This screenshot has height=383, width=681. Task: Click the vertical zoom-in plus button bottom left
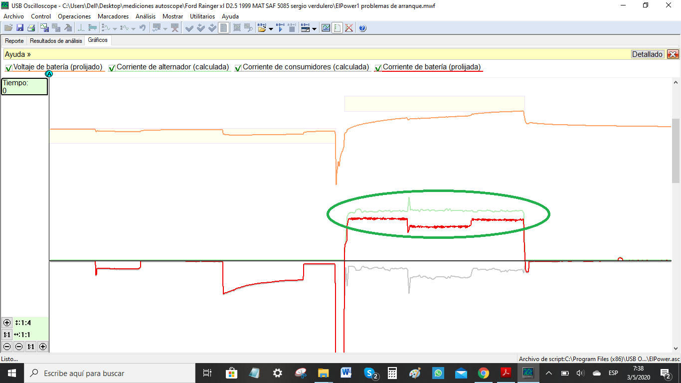pos(6,323)
